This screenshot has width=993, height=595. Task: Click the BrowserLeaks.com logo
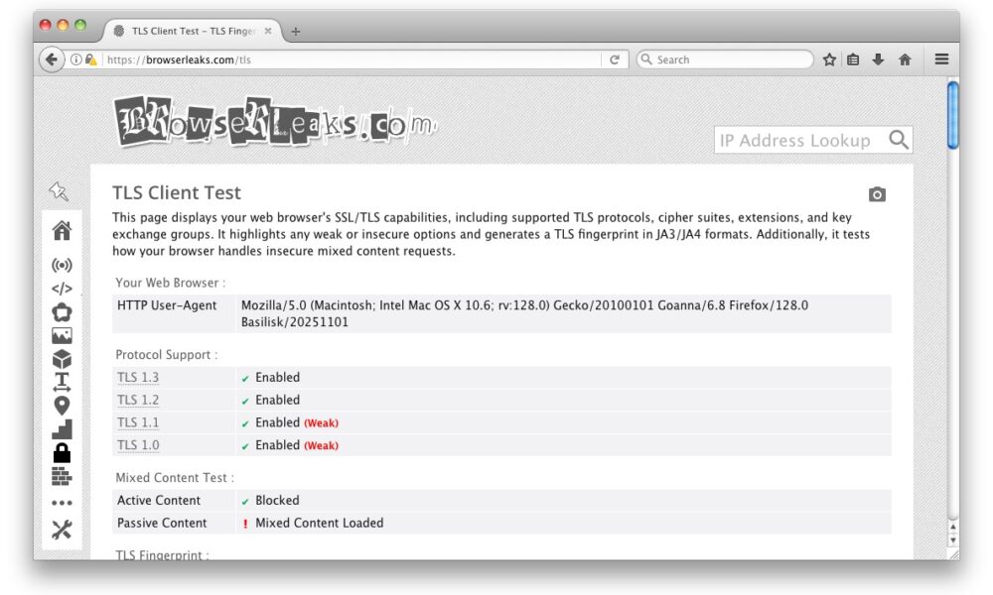[x=275, y=122]
